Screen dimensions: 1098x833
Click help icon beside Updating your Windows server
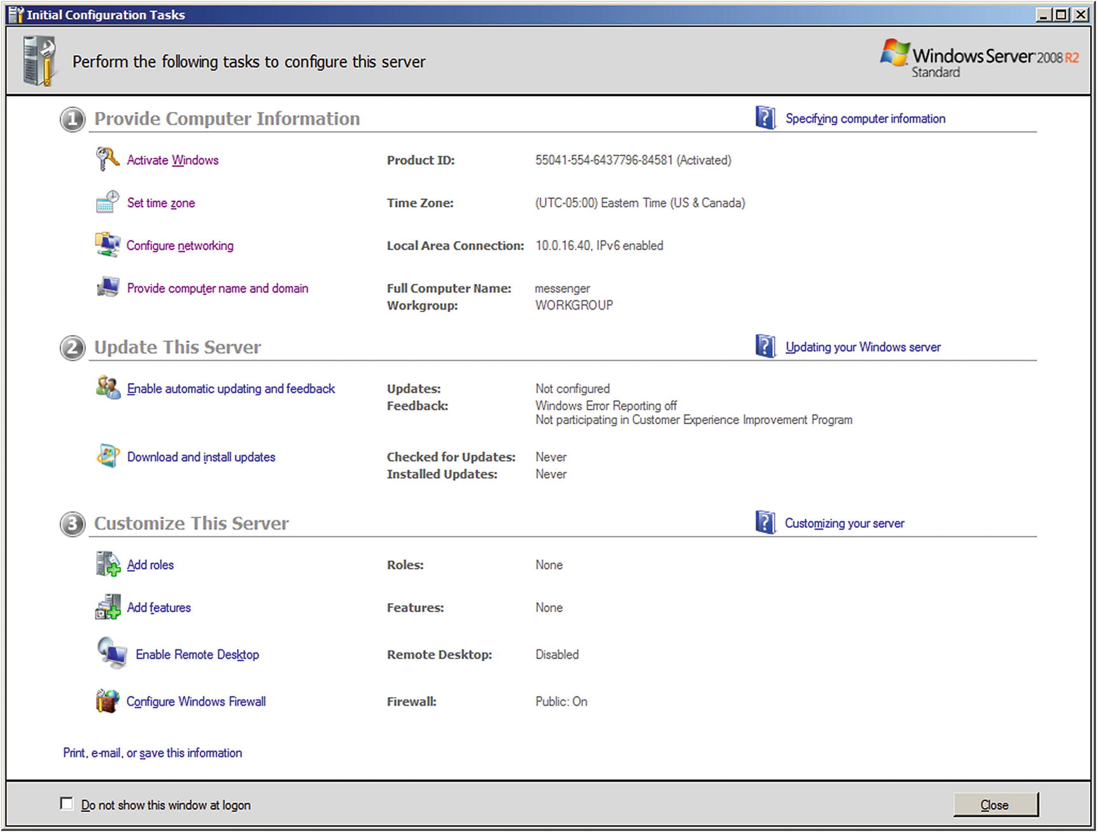click(765, 347)
